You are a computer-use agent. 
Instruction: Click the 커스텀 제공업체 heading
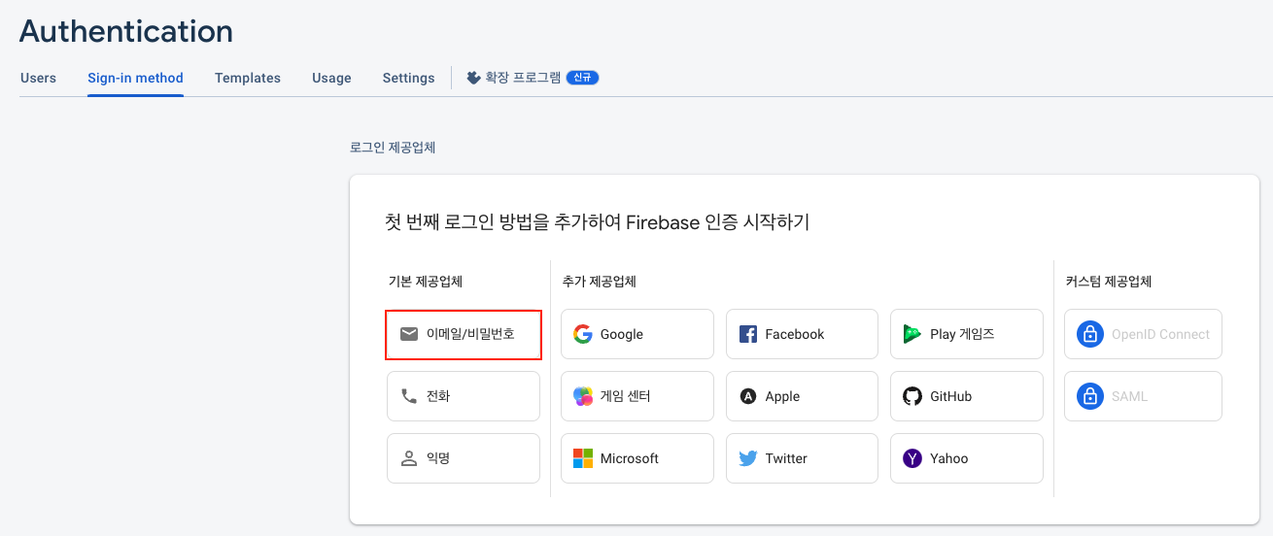1109,282
